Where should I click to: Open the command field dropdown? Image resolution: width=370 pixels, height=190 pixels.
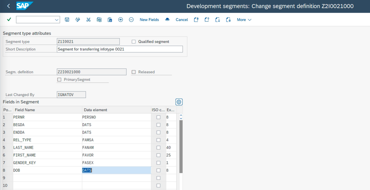pos(57,20)
